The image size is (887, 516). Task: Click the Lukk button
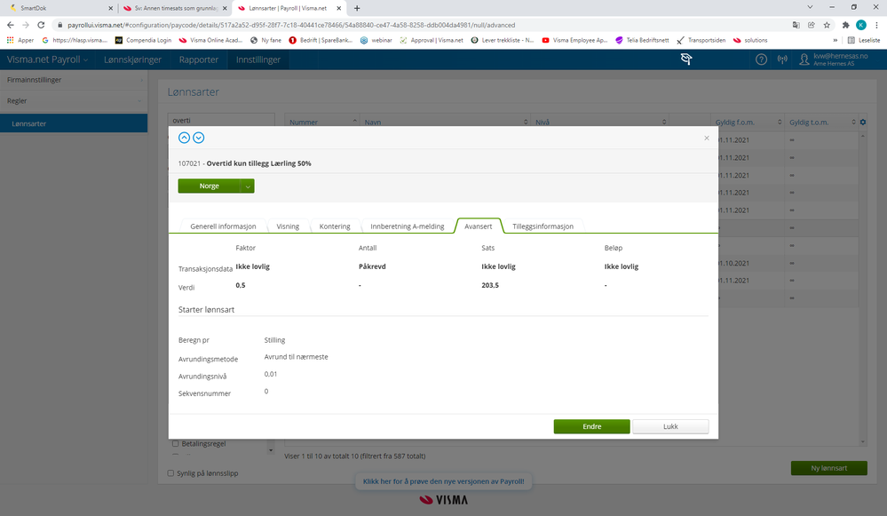click(x=670, y=426)
